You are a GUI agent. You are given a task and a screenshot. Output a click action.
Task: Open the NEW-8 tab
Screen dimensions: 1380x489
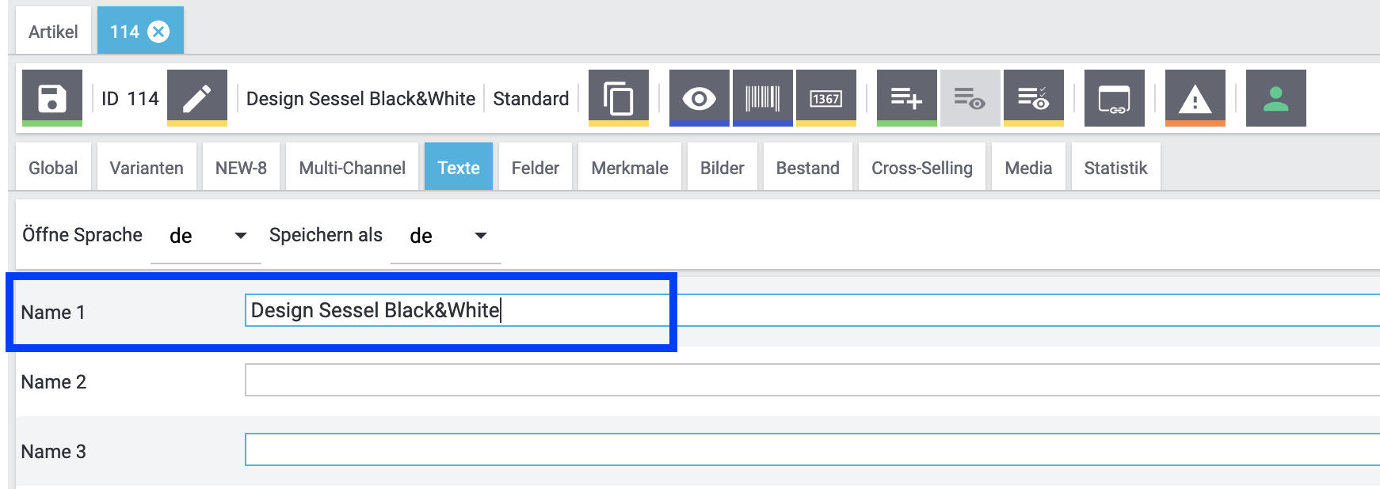pyautogui.click(x=241, y=168)
